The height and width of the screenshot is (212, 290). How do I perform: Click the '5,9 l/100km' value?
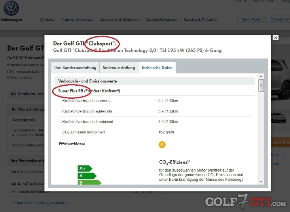pos(168,111)
